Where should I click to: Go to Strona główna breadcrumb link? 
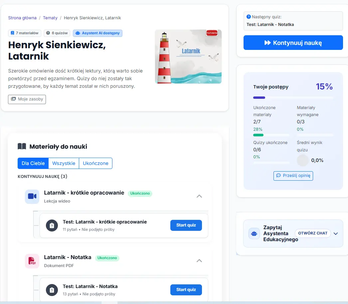[22, 18]
